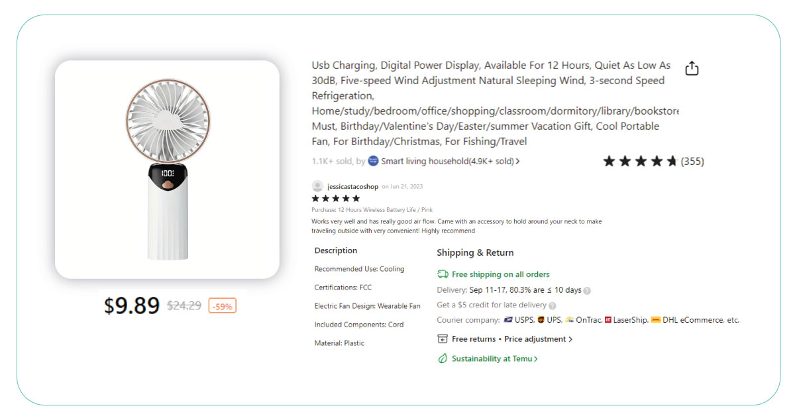
Task: Click the white handheld fan product image
Action: pos(167,170)
